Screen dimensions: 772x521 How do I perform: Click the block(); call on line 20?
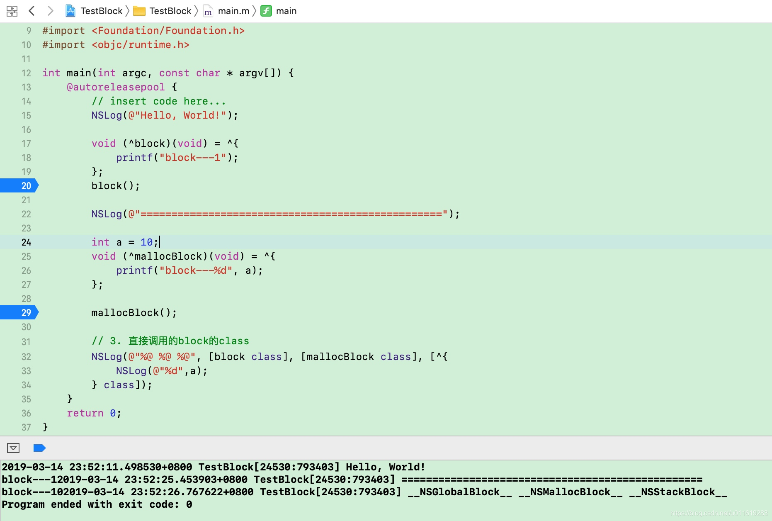tap(116, 186)
